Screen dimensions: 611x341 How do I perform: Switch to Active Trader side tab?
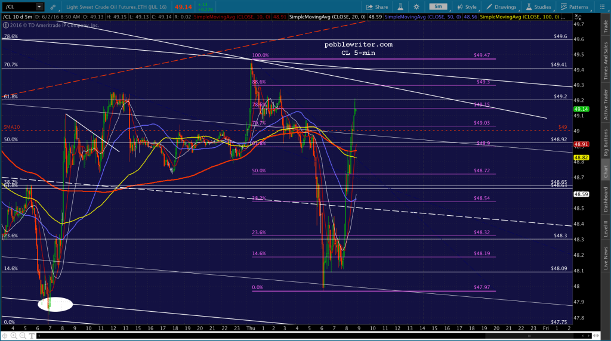click(x=606, y=104)
